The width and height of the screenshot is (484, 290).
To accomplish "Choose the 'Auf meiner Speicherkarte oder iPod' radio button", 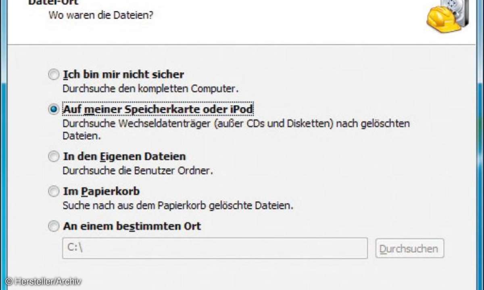I will pyautogui.click(x=54, y=110).
